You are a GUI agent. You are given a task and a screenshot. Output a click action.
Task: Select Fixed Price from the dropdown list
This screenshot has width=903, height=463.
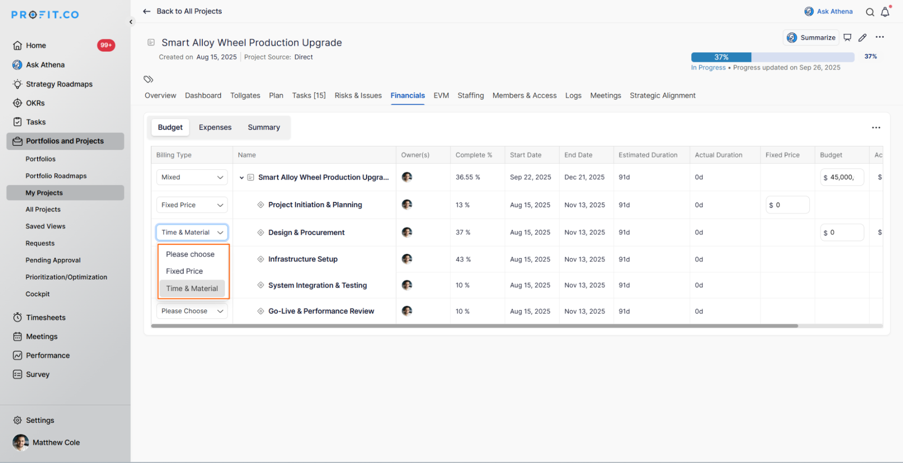pos(184,271)
